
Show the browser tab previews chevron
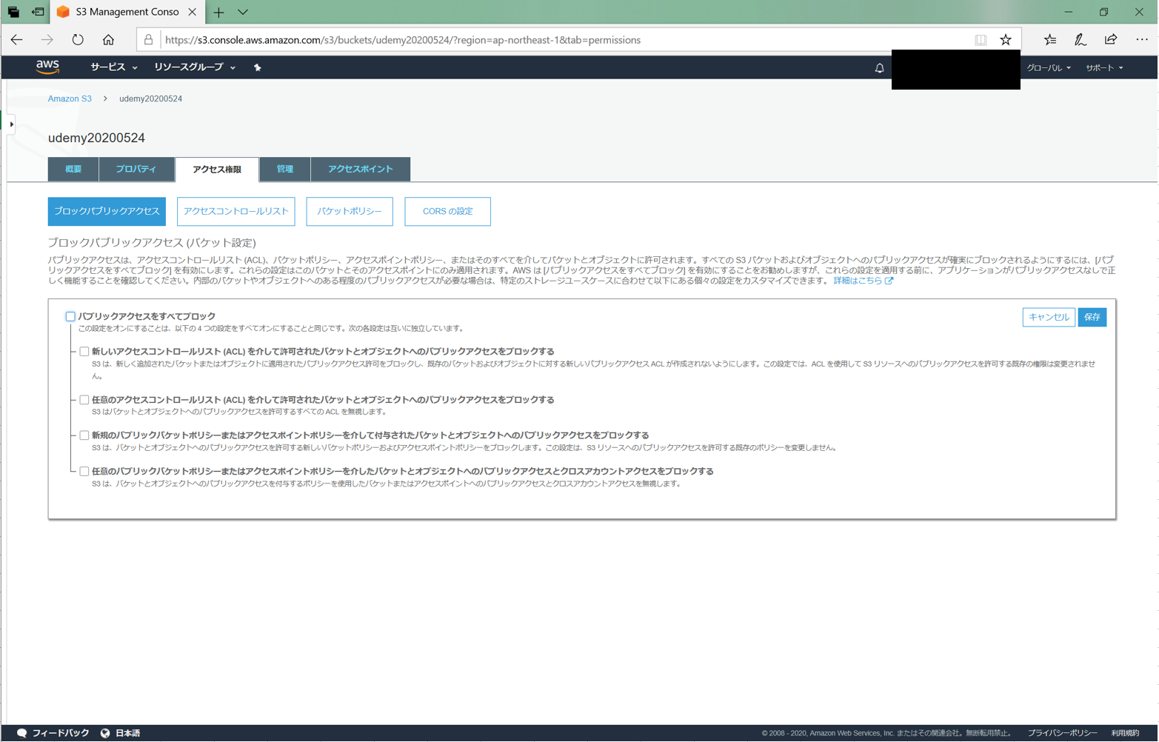tap(243, 12)
